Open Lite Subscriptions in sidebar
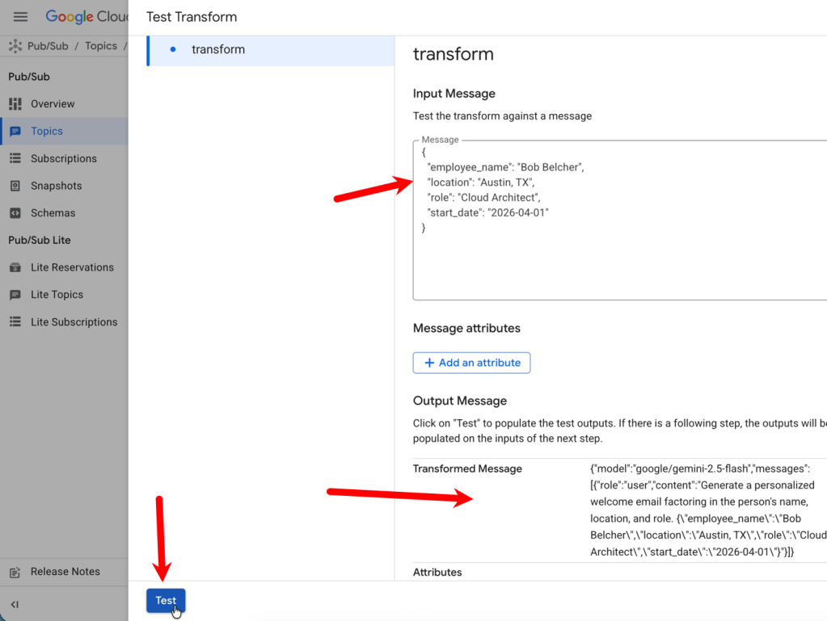 click(74, 322)
